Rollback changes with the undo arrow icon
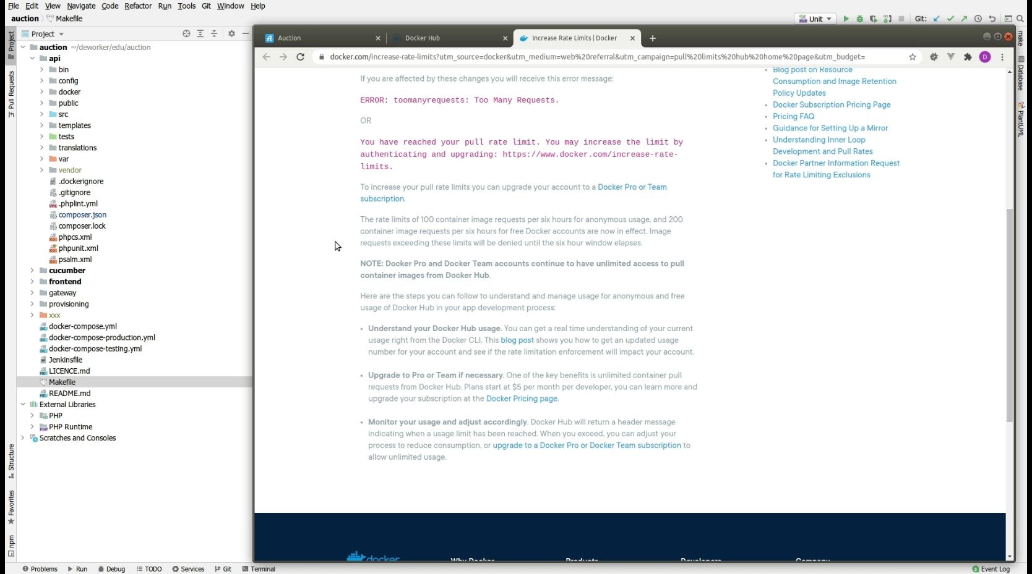This screenshot has height=574, width=1032. click(x=992, y=19)
